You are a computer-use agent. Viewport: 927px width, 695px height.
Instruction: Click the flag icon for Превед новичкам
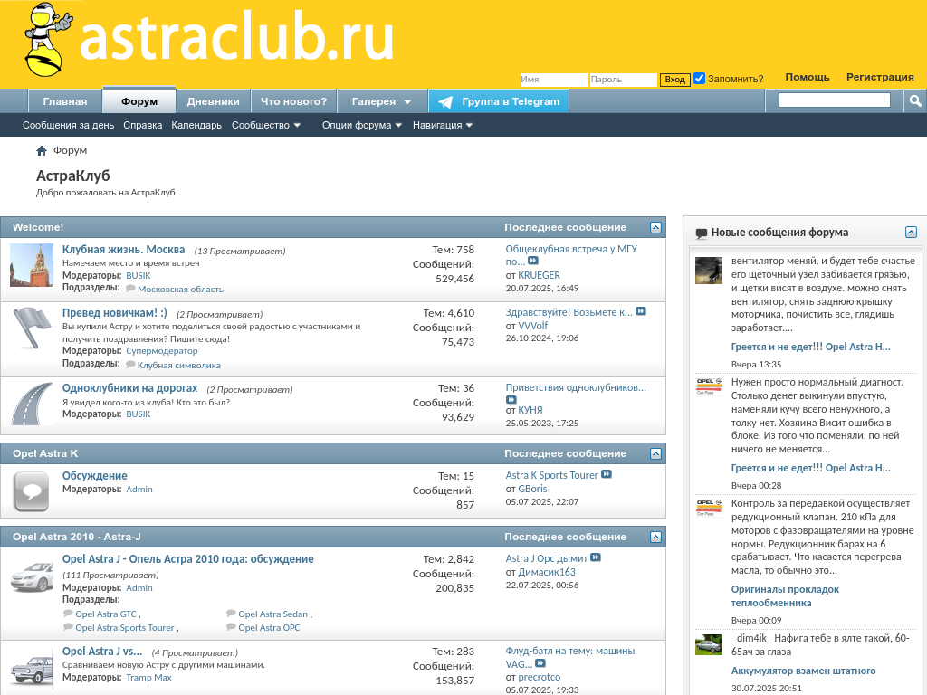coord(32,328)
